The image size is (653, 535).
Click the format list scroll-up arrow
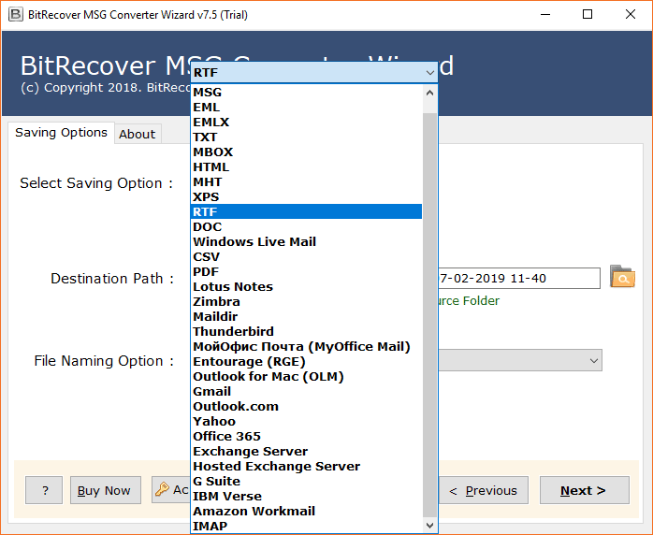tap(429, 93)
